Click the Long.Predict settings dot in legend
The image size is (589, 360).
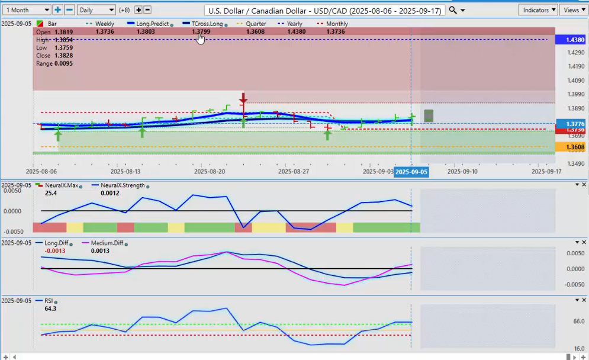point(172,24)
